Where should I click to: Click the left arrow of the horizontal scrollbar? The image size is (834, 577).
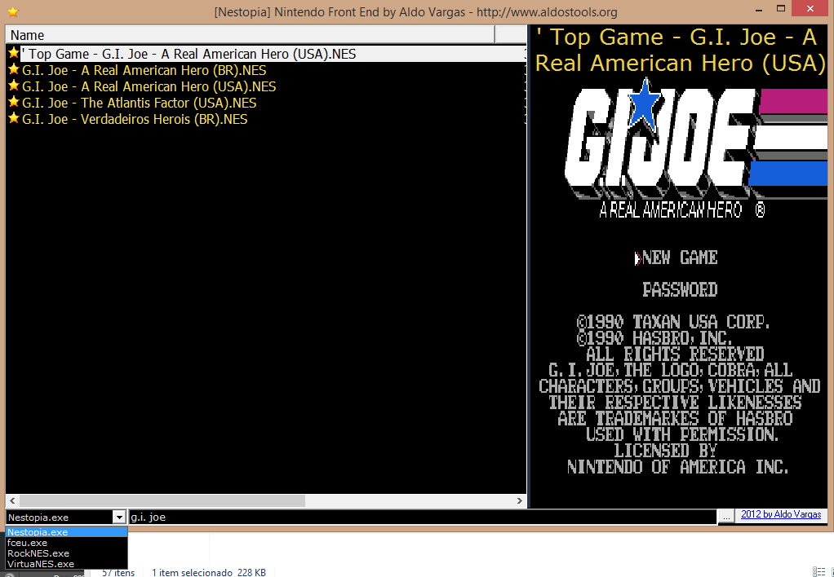(11, 500)
